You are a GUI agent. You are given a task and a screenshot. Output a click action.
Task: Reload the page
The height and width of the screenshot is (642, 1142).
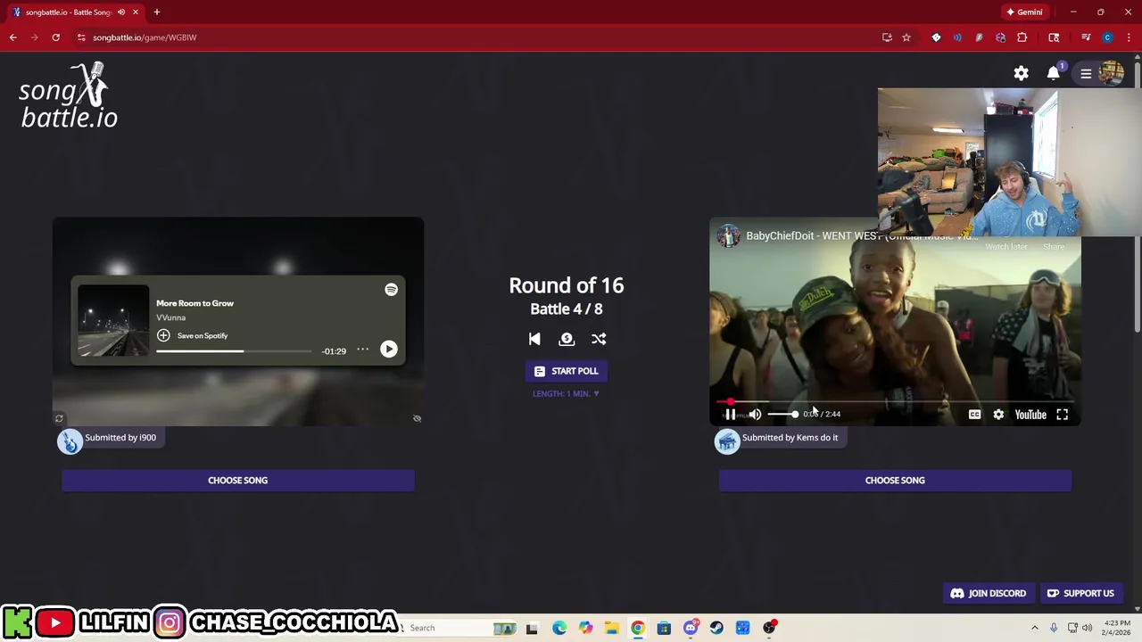(55, 37)
